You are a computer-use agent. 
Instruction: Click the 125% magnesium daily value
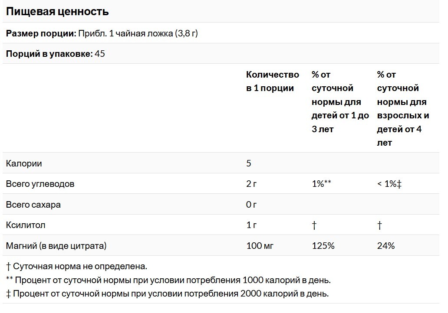tap(323, 246)
